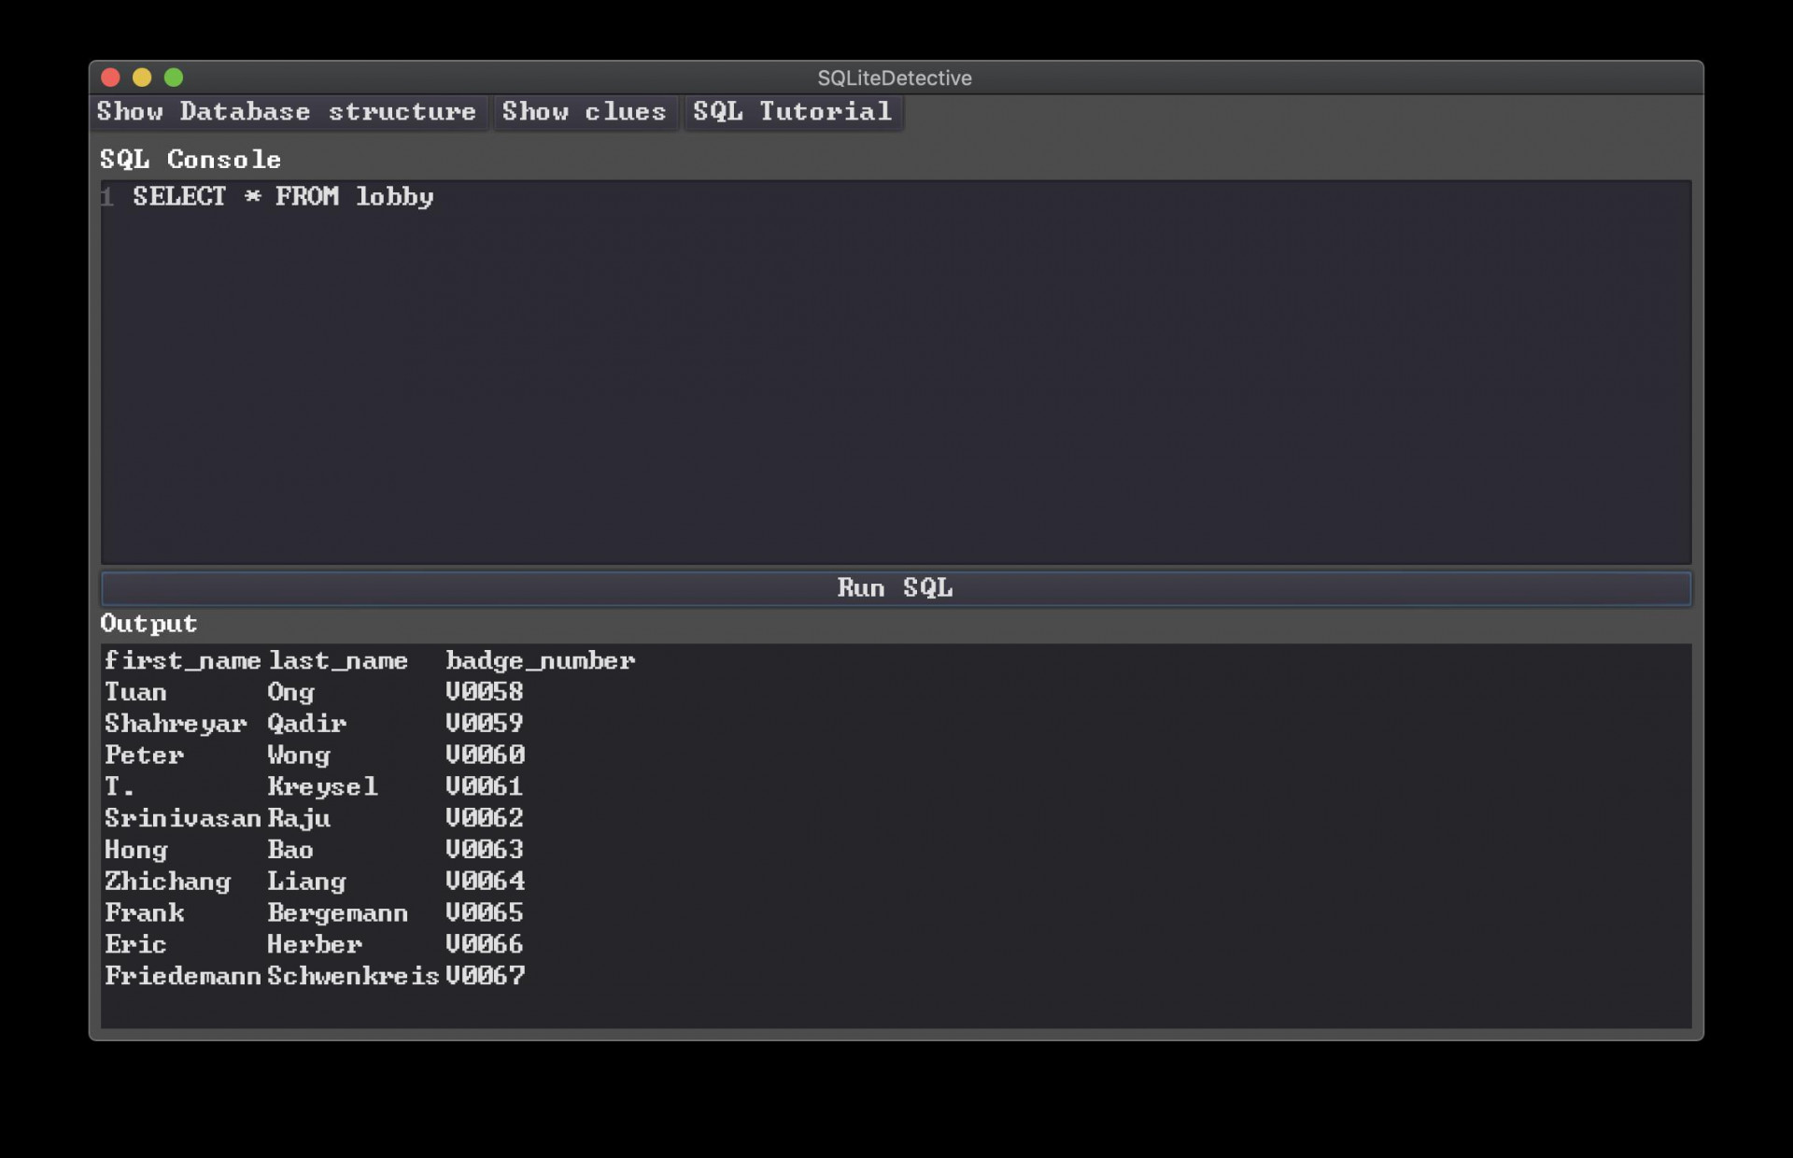Viewport: 1793px width, 1158px height.
Task: Click the first name Srinivasan
Action: point(182,819)
